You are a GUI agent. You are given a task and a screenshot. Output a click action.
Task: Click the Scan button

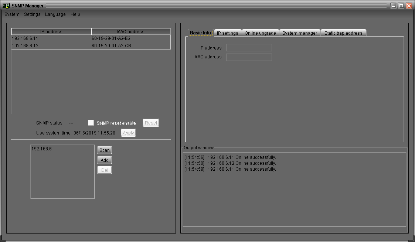point(105,150)
